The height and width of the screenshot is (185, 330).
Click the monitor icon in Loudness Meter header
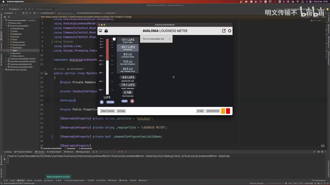(x=100, y=31)
